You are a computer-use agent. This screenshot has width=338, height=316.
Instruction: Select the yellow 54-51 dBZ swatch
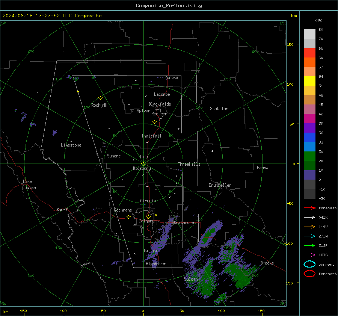pos(309,81)
